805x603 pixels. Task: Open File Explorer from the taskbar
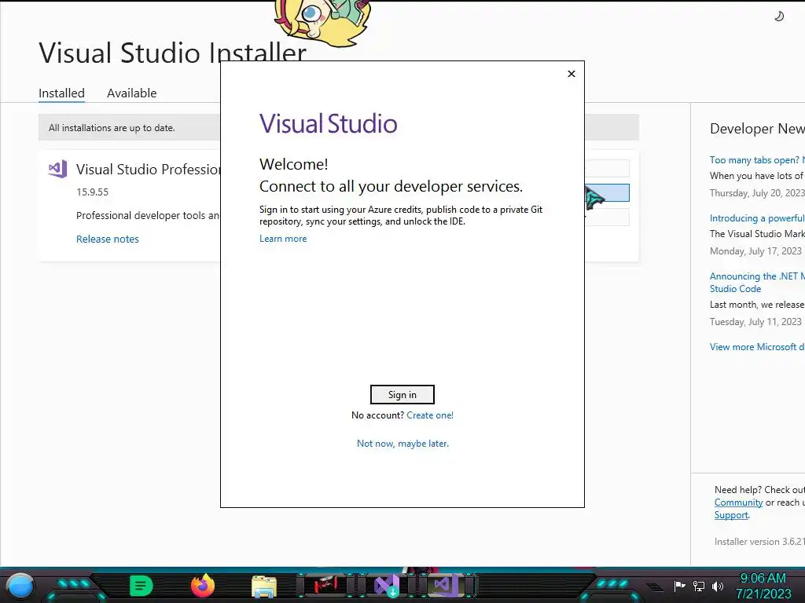(264, 586)
